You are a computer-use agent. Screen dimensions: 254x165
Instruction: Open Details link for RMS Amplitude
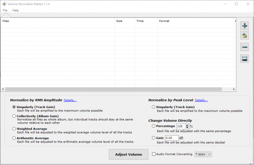click(70, 100)
